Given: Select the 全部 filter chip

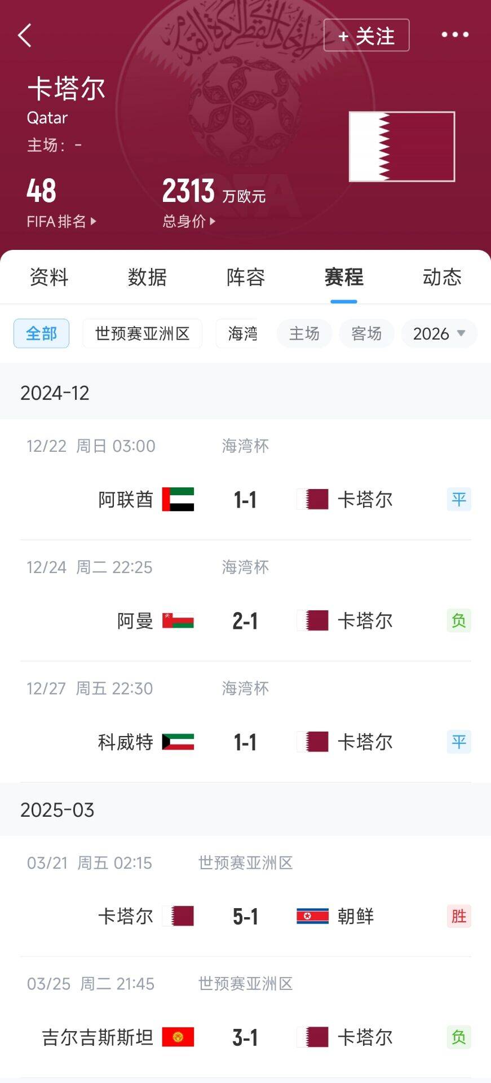Looking at the screenshot, I should [x=41, y=333].
